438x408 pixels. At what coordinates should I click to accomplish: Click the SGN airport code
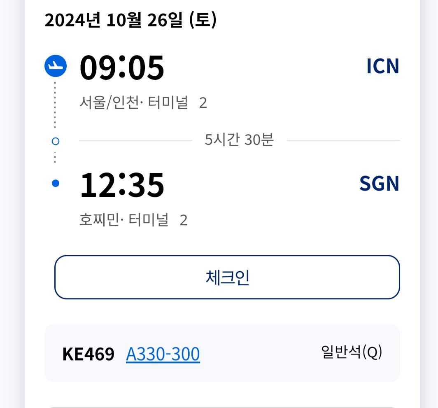[379, 184]
